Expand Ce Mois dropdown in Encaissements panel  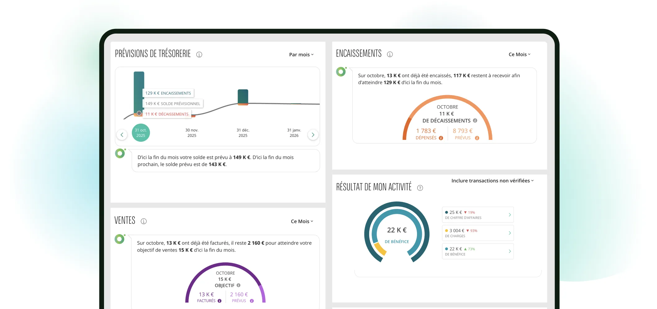point(519,54)
